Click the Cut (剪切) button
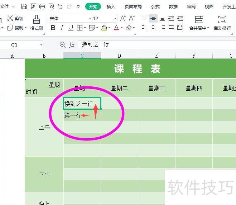The height and width of the screenshot is (205, 236). click(x=15, y=18)
